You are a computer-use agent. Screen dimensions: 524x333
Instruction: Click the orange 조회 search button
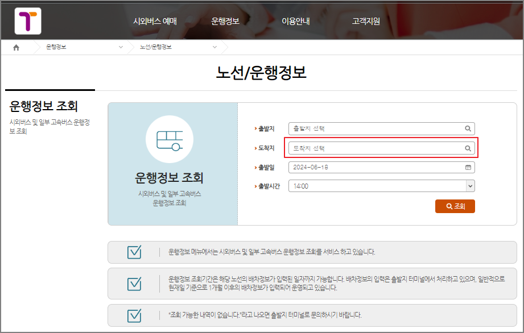tap(455, 206)
